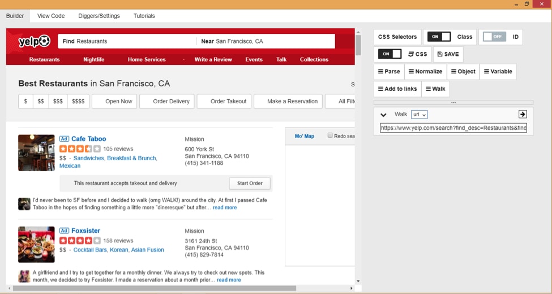Click the Mexican category link
This screenshot has width=552, height=294.
click(70, 166)
